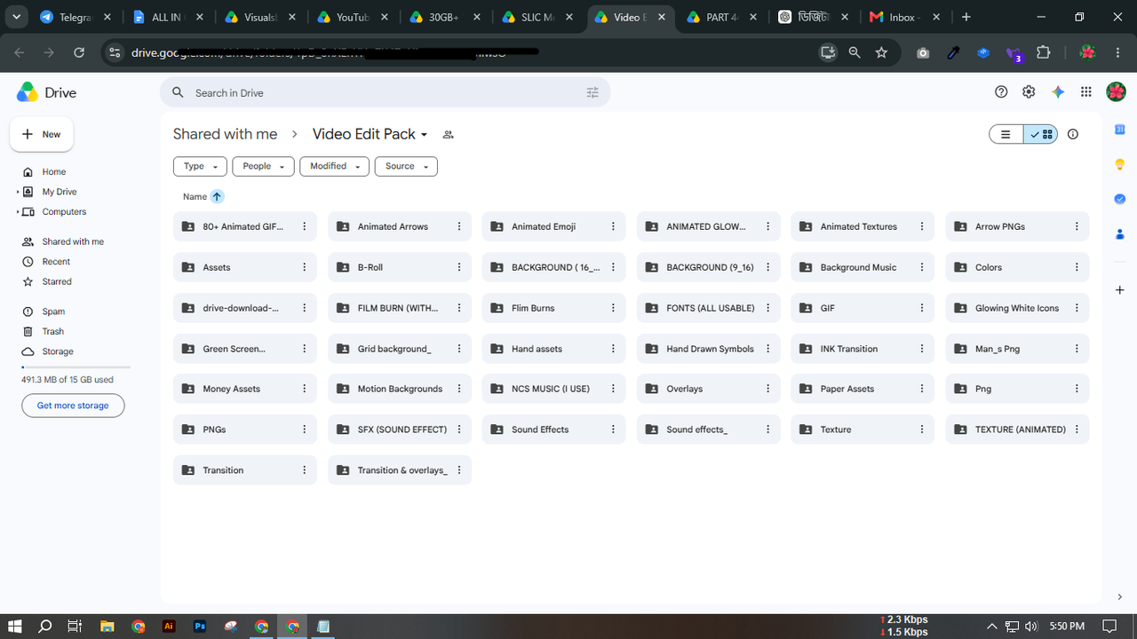Open more actions for Arrow PNGs folder
Viewport: 1137px width, 639px height.
pyautogui.click(x=1077, y=226)
